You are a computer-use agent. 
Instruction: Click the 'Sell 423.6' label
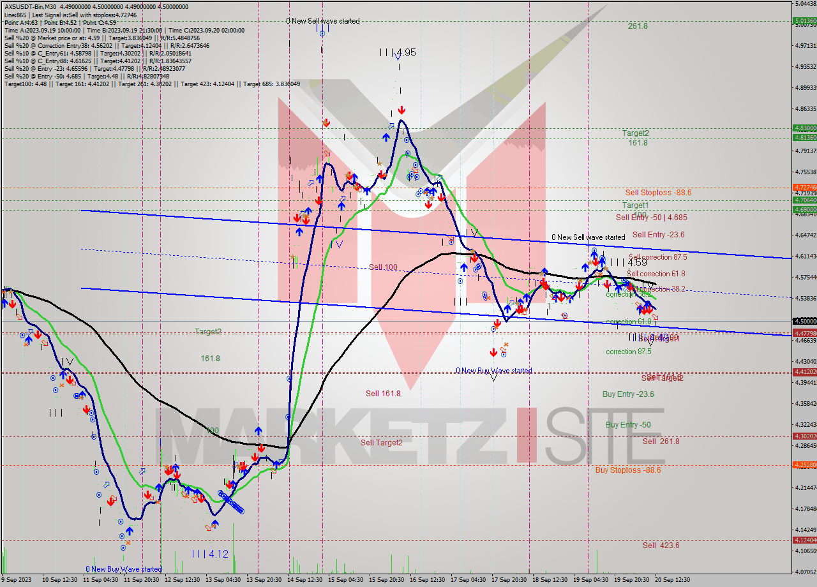(x=661, y=546)
